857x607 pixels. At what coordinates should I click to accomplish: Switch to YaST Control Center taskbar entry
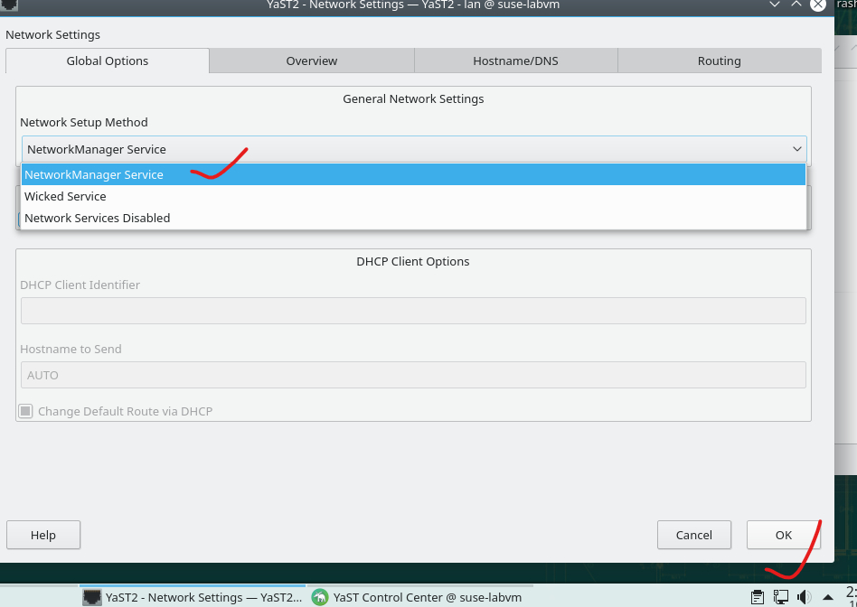click(x=418, y=597)
